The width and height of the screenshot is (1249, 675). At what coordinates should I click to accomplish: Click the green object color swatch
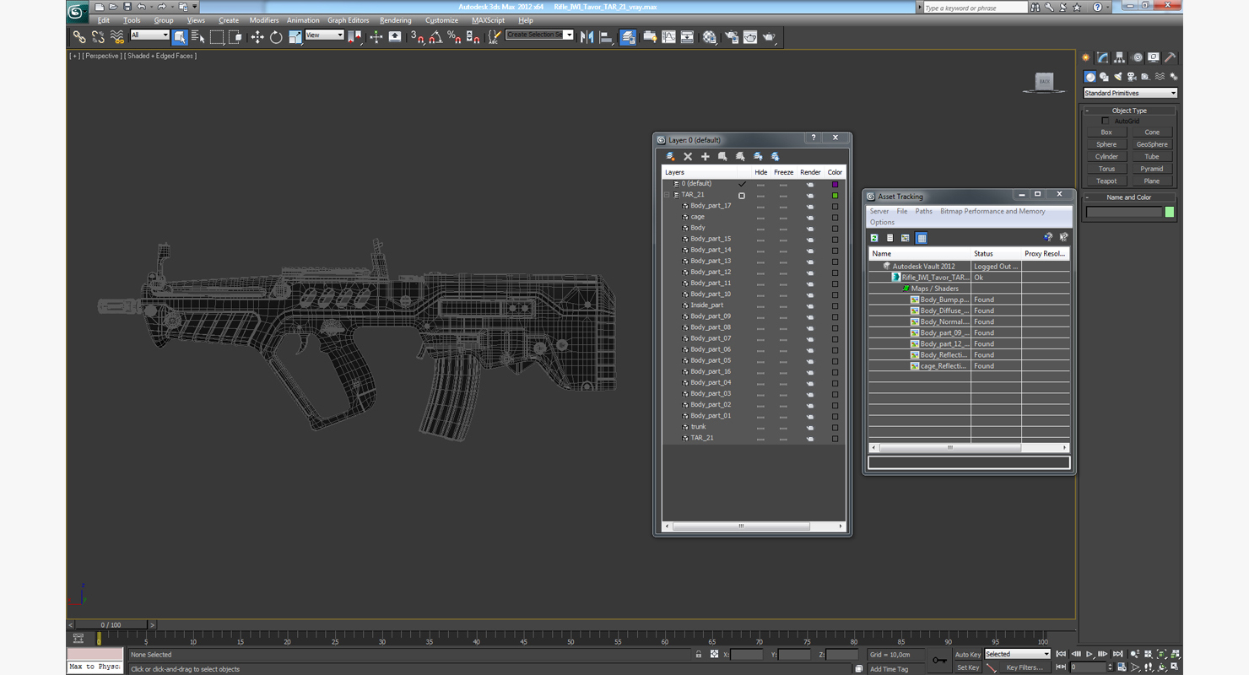coord(1170,213)
